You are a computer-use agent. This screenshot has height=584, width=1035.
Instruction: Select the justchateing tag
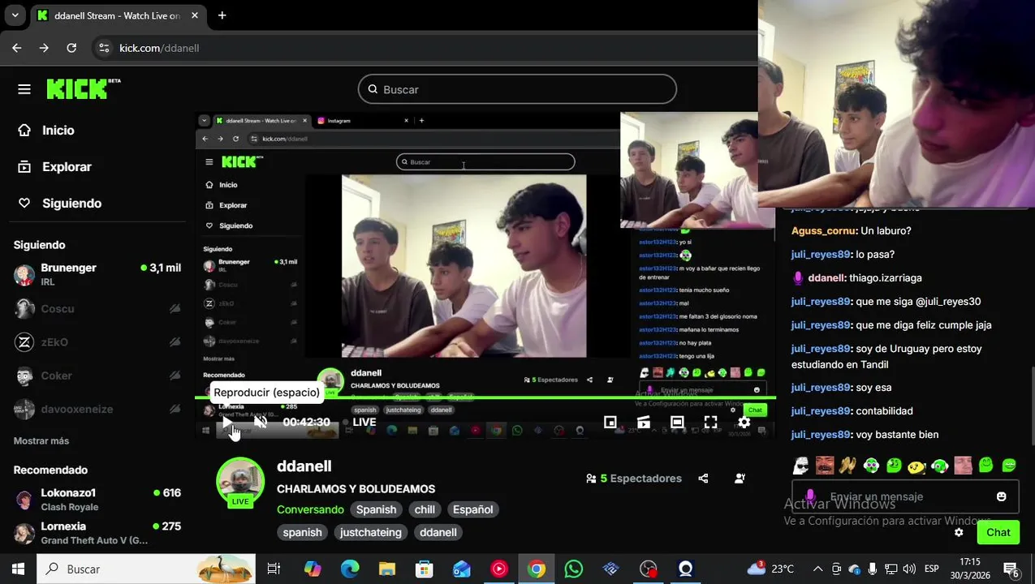click(x=370, y=532)
